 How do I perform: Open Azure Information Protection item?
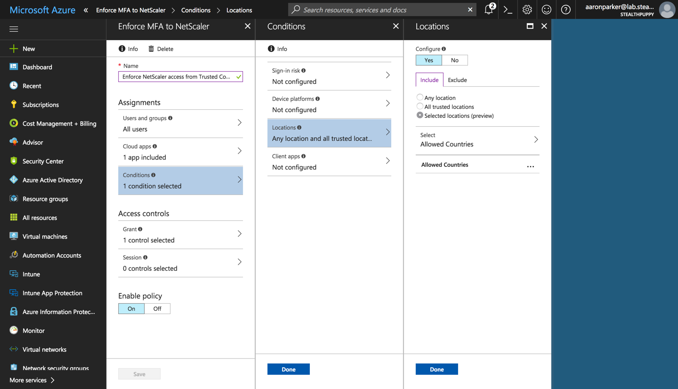[x=53, y=312]
